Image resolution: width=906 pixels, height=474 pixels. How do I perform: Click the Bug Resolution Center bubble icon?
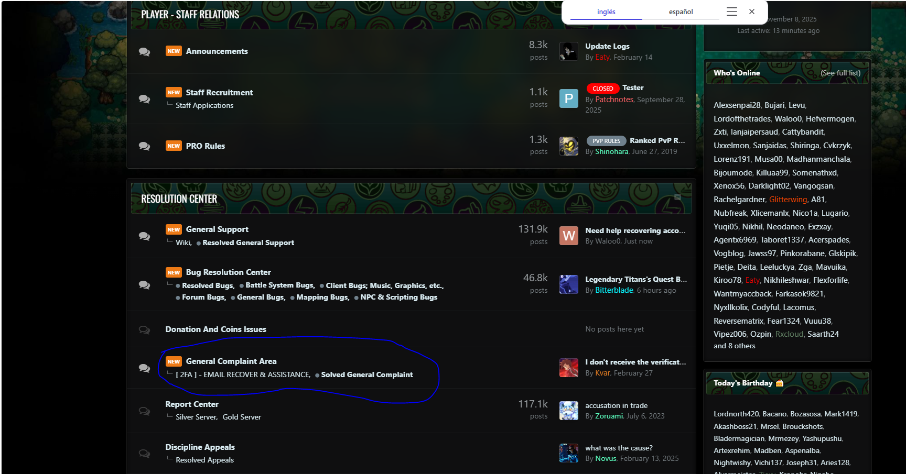coord(144,284)
